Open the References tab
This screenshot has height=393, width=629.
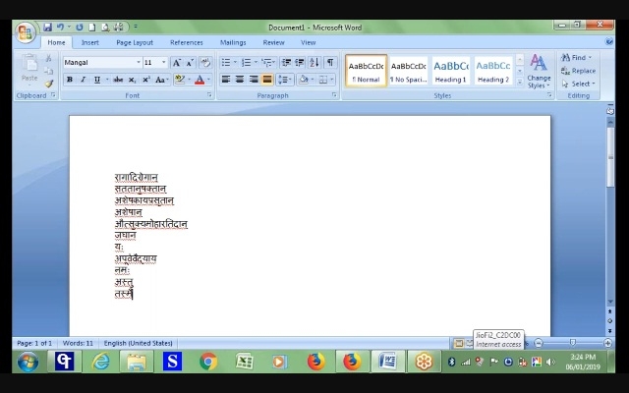coord(186,42)
